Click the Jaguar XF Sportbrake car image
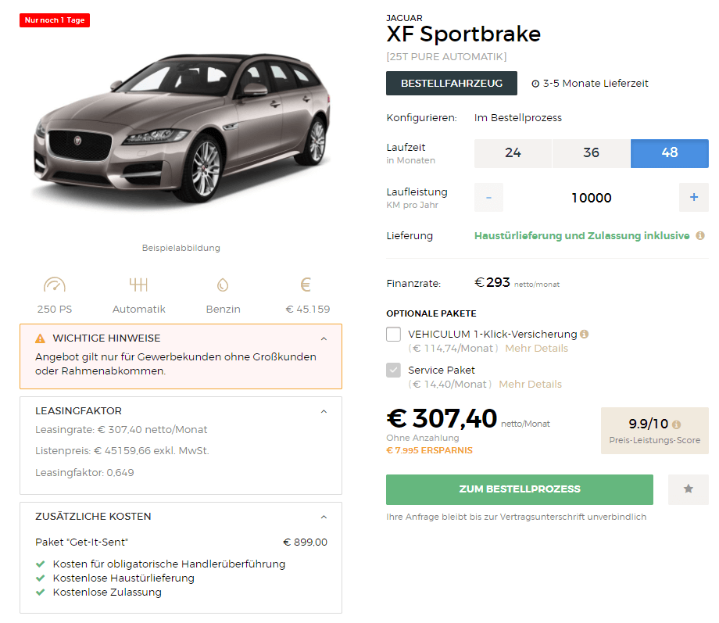The height and width of the screenshot is (623, 719). click(x=183, y=128)
